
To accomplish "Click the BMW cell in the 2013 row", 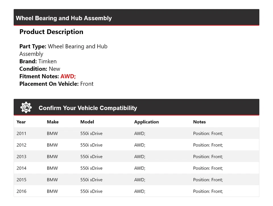I will point(52,157).
